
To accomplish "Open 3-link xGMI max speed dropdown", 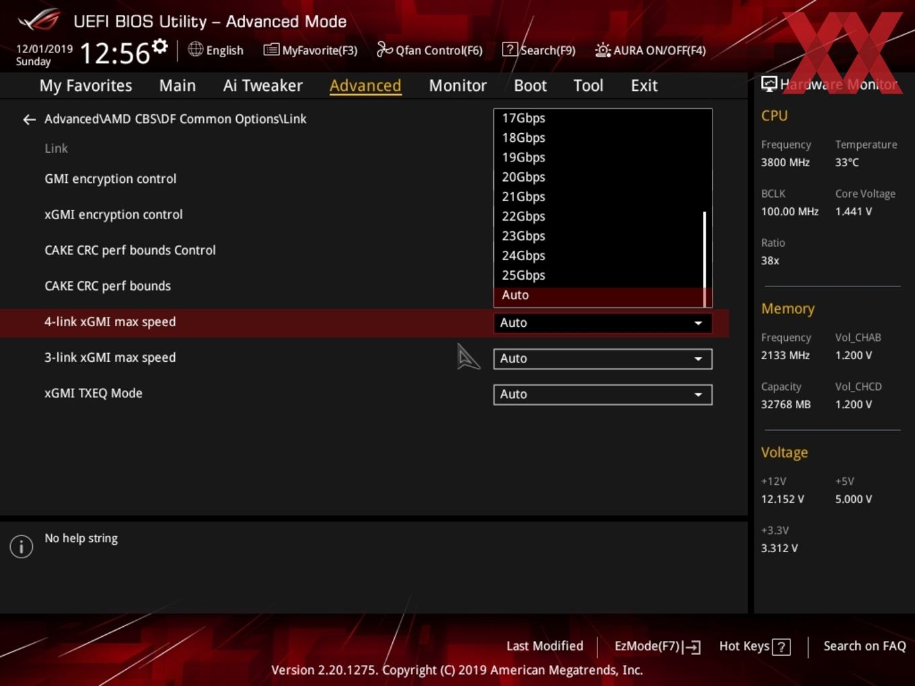I will (603, 358).
